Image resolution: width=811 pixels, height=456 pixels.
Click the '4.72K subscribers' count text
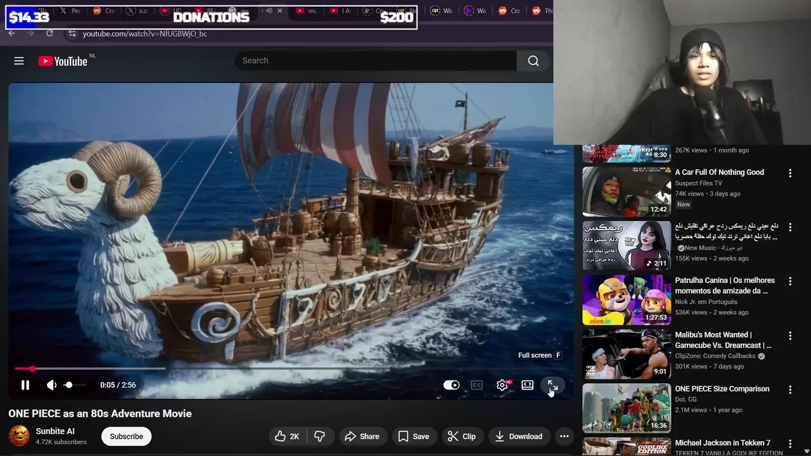(61, 442)
